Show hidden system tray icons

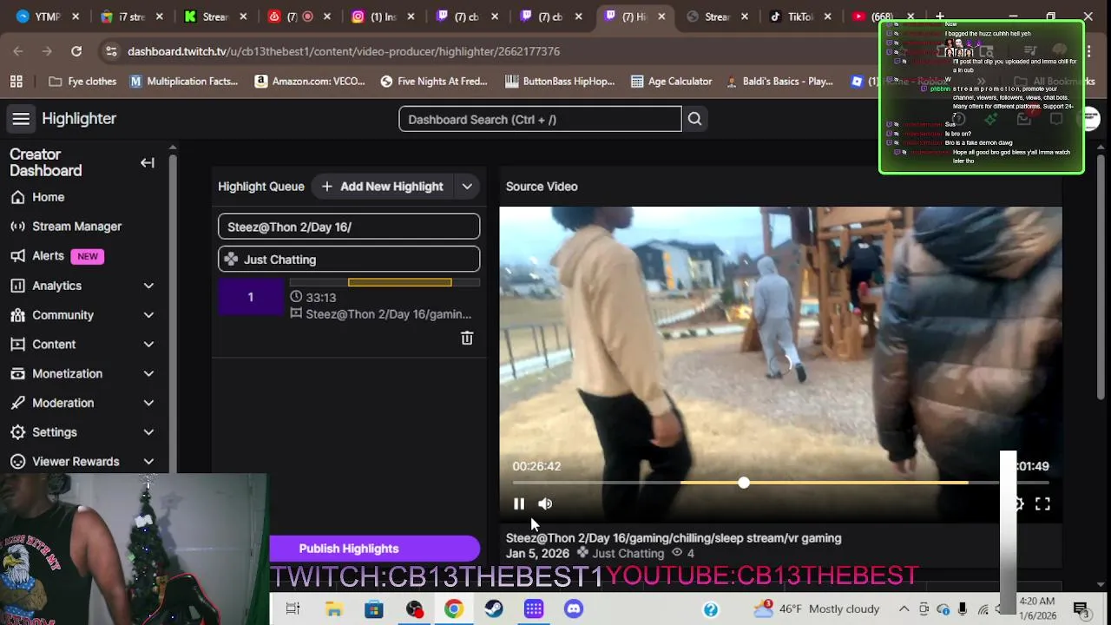tap(904, 609)
